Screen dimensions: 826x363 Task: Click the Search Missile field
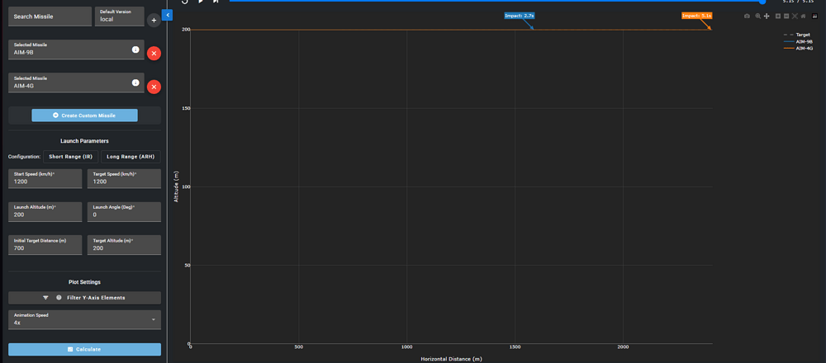click(x=50, y=16)
